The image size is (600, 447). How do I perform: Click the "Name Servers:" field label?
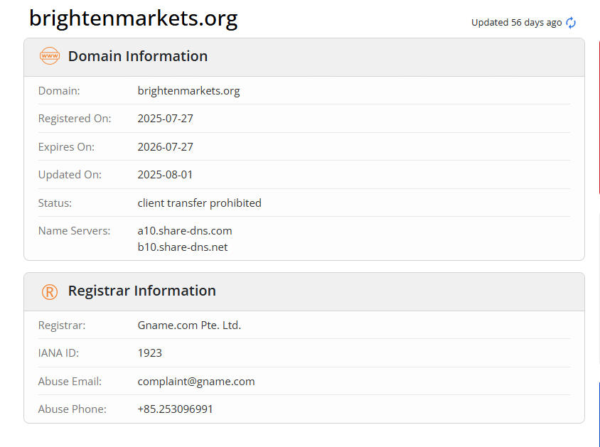pyautogui.click(x=74, y=231)
